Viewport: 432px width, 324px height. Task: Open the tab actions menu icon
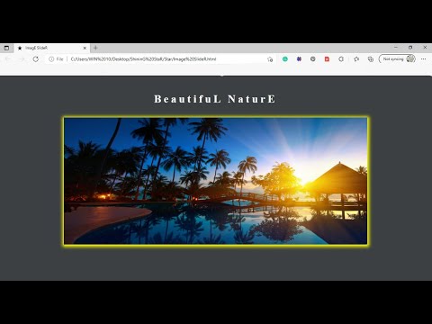[x=6, y=48]
